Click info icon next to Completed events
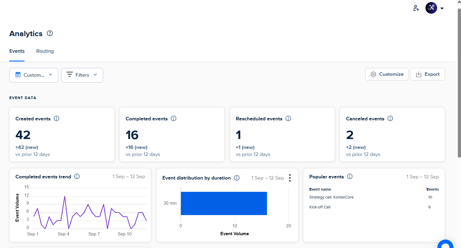The height and width of the screenshot is (248, 461). pyautogui.click(x=174, y=118)
